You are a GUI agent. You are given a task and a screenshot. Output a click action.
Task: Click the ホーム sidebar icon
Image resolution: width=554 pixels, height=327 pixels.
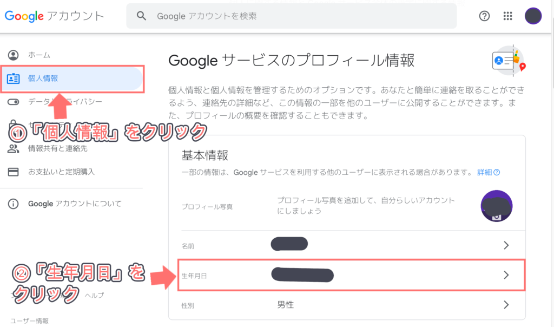(14, 55)
